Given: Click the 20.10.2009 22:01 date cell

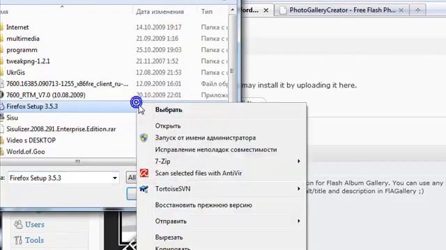Looking at the screenshot, I should click(158, 95).
